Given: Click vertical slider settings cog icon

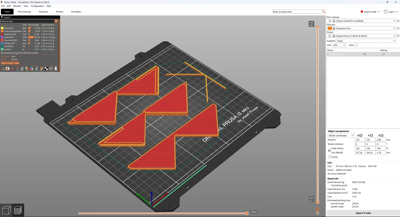Looking at the screenshot, I should pyautogui.click(x=318, y=213).
